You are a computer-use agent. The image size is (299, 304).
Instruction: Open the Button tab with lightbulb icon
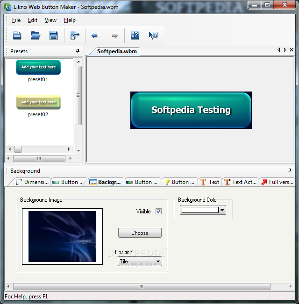pyautogui.click(x=179, y=182)
